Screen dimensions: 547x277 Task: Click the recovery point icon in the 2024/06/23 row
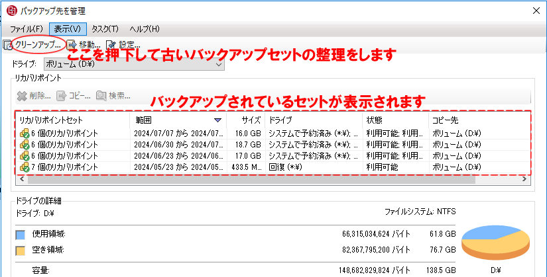tap(25, 156)
